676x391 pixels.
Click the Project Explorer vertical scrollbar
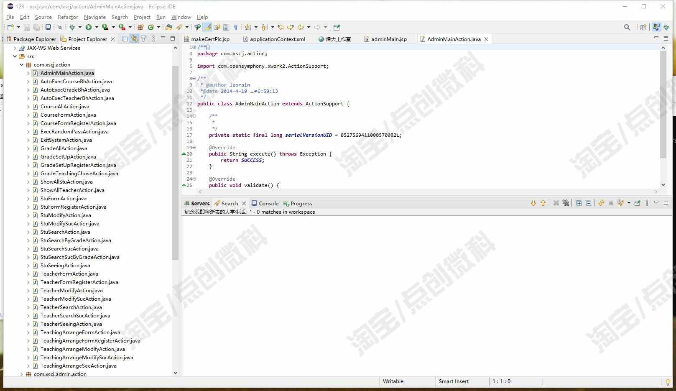[175, 163]
